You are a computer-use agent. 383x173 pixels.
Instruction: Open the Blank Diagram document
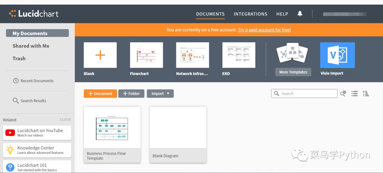pyautogui.click(x=178, y=135)
